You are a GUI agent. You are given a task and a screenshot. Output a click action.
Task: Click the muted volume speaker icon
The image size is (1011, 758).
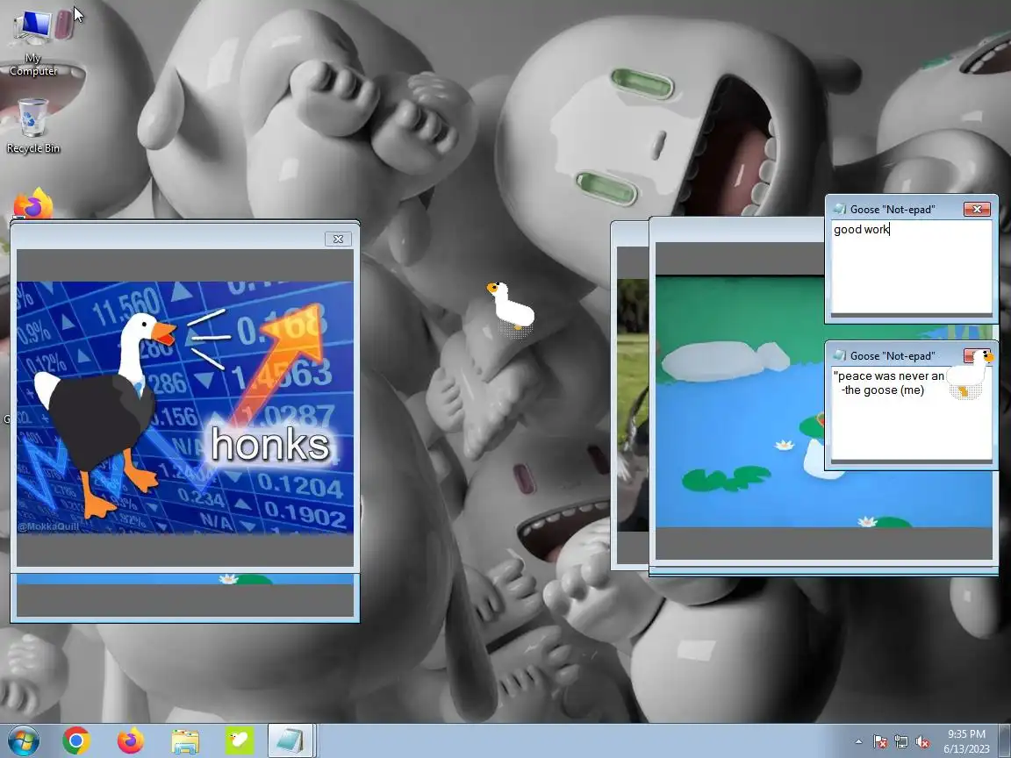pyautogui.click(x=922, y=742)
